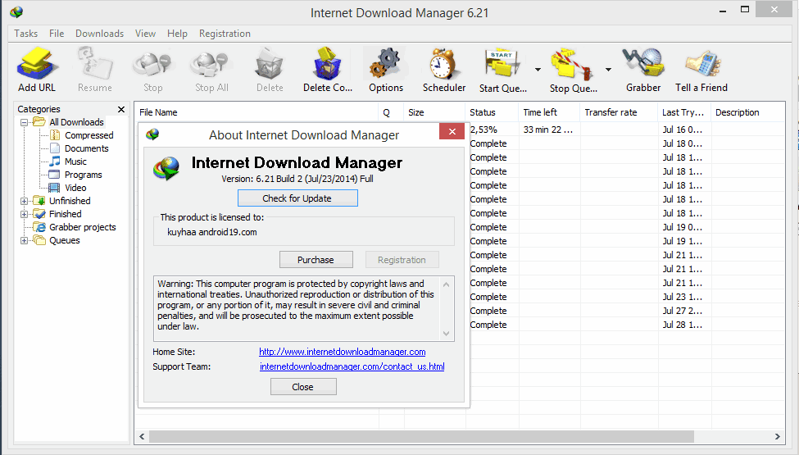Click warning text scrollbar up arrow

click(447, 284)
